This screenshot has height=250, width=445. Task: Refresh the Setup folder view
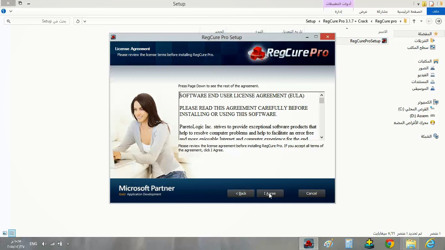[78, 21]
